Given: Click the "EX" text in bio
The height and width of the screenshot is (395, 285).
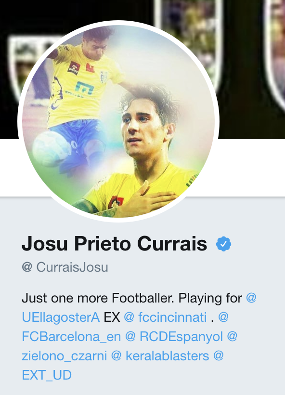Looking at the screenshot, I should click(x=112, y=317).
